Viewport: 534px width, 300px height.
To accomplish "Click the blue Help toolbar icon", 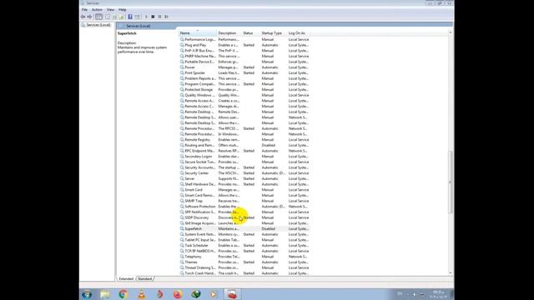I will (130, 17).
